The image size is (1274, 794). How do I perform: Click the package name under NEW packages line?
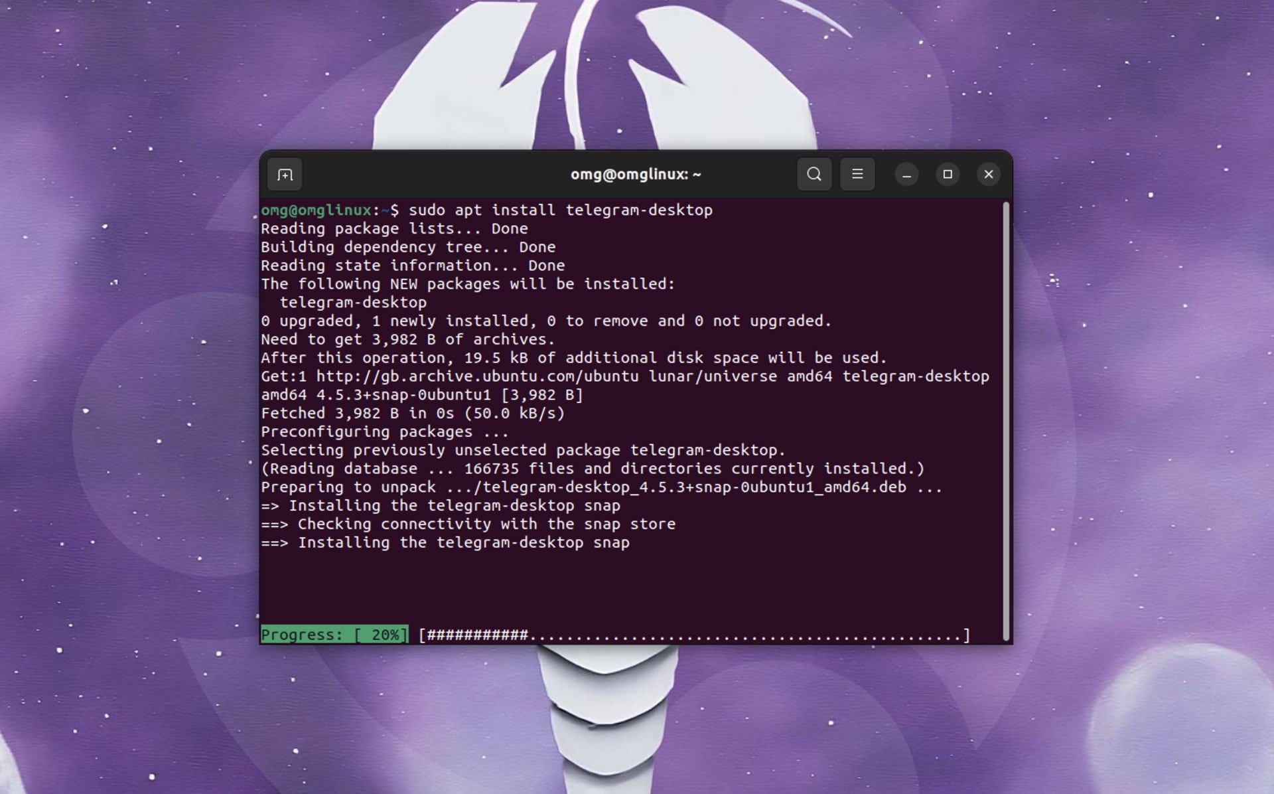tap(353, 303)
